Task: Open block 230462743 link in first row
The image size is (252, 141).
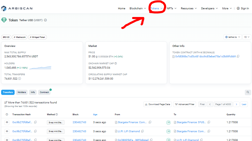Action: pos(79,122)
